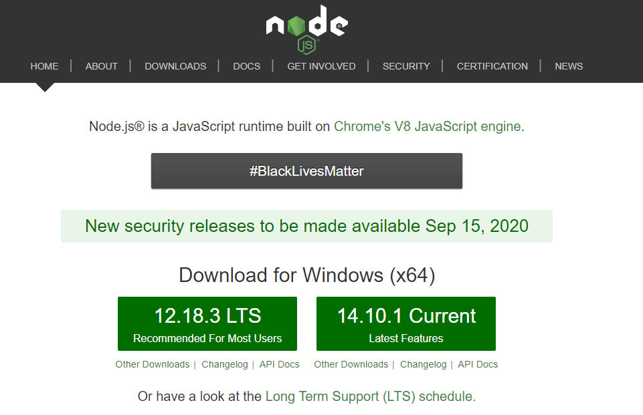
Task: Download the 14.10.1 Current version
Action: tap(406, 324)
